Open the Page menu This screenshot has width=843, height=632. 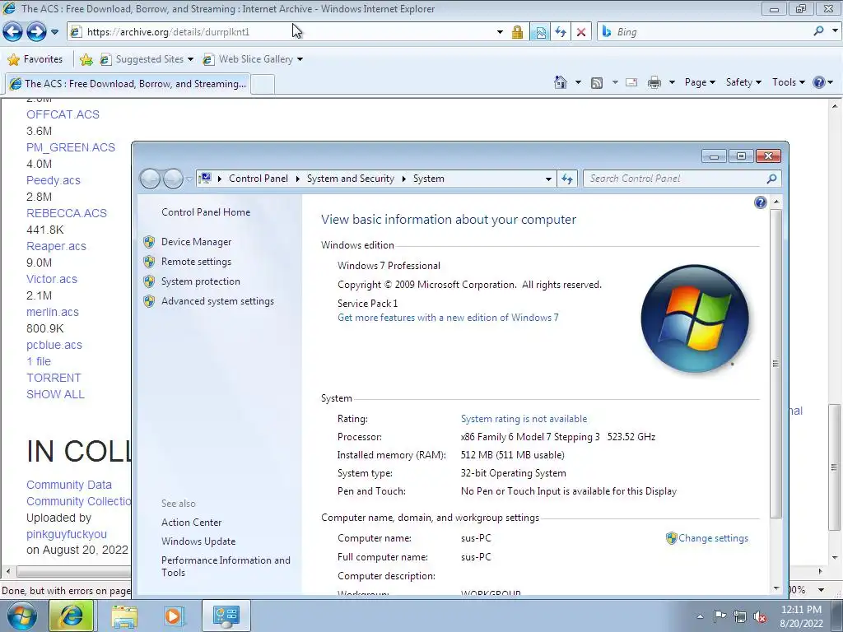point(700,82)
